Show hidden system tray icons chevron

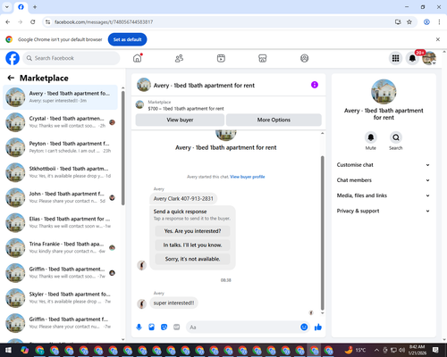(x=376, y=350)
